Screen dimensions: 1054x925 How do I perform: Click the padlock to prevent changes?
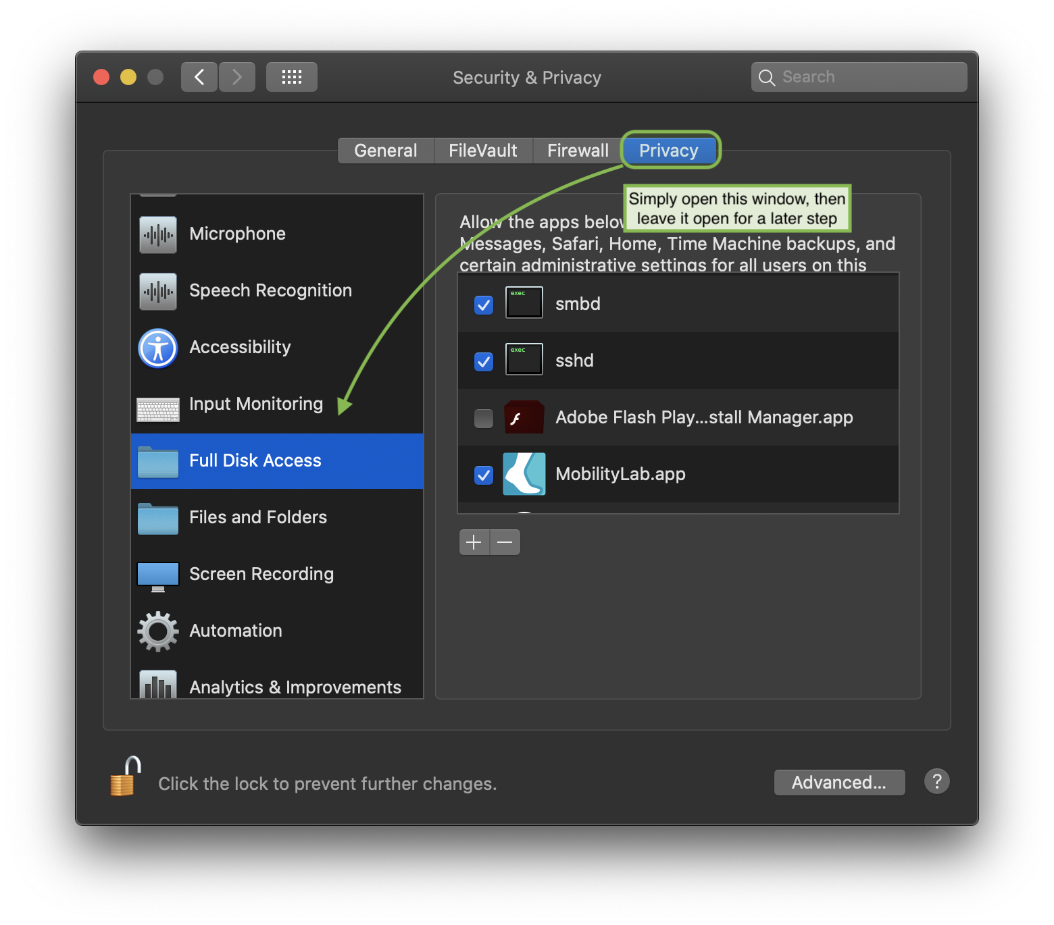point(124,778)
